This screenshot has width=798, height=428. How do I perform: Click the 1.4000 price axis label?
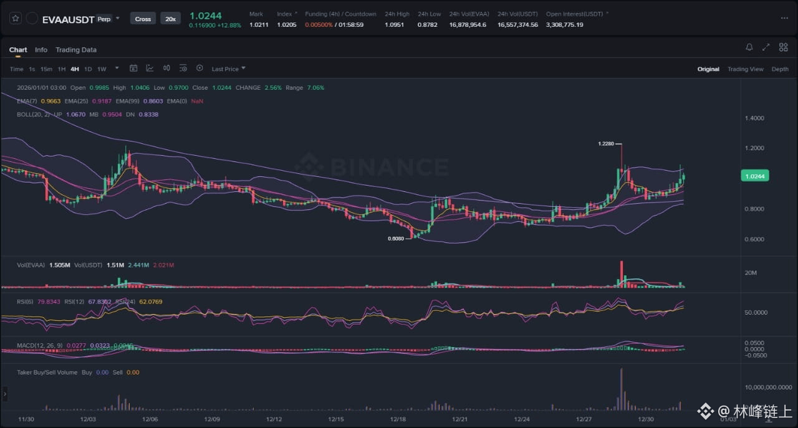tap(754, 118)
